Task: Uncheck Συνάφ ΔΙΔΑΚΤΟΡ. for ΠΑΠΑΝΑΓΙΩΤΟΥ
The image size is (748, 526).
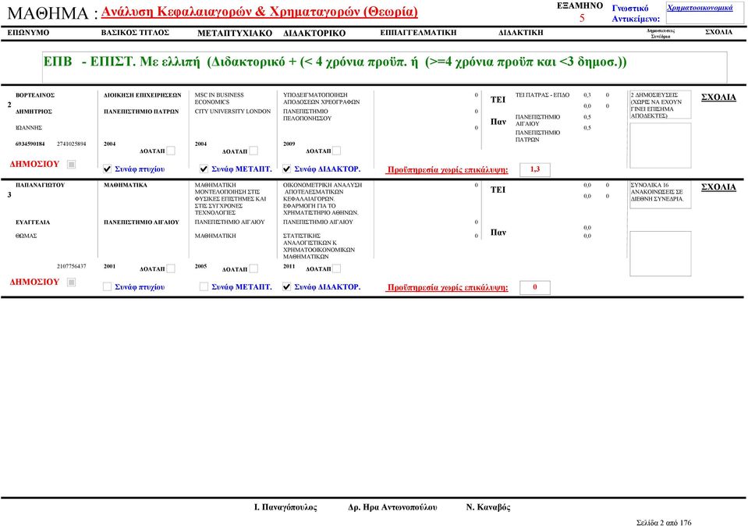Action: click(x=287, y=287)
